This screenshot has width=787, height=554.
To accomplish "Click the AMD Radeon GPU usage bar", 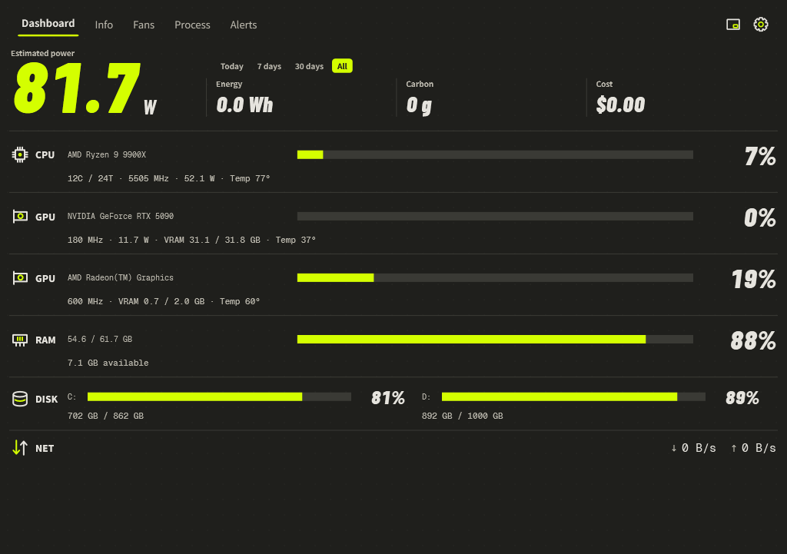I will tap(495, 277).
